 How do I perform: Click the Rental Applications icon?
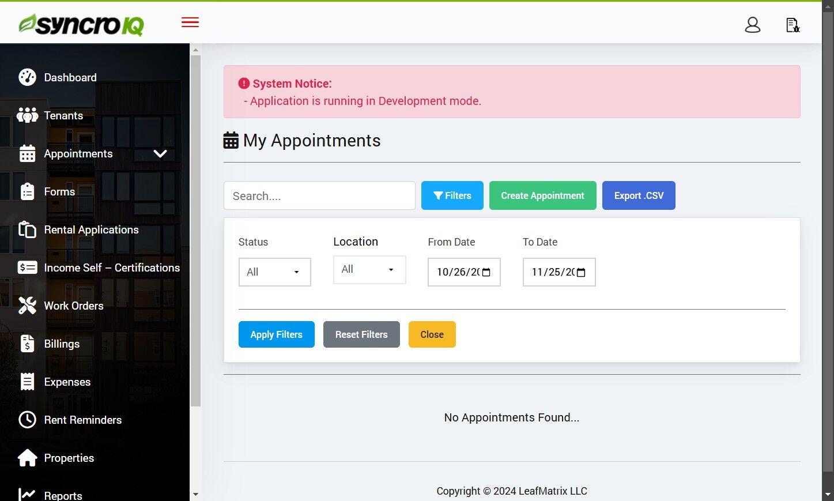point(27,229)
